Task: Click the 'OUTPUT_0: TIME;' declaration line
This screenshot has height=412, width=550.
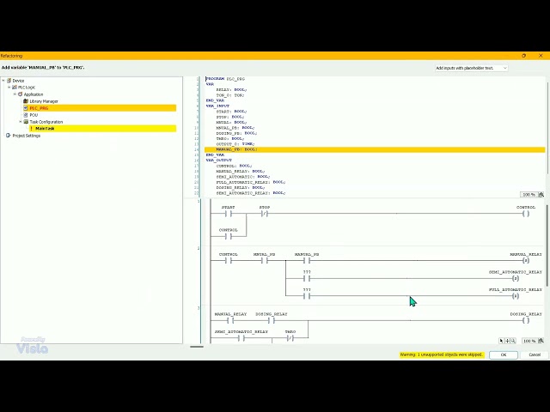Action: click(235, 144)
